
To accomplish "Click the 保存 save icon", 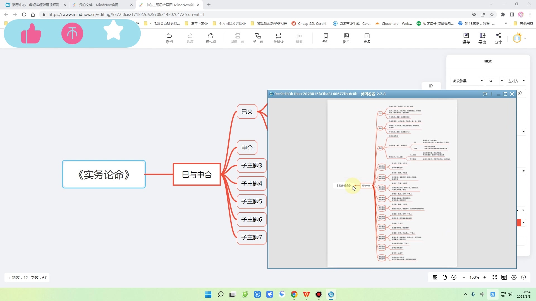I will [x=466, y=35].
